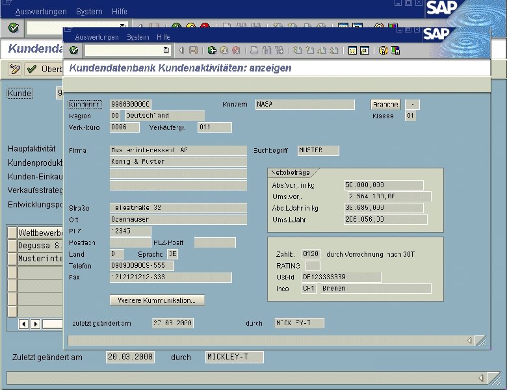The height and width of the screenshot is (390, 507).
Task: Click the Next Page icon in front toolbar
Action: coord(322,50)
